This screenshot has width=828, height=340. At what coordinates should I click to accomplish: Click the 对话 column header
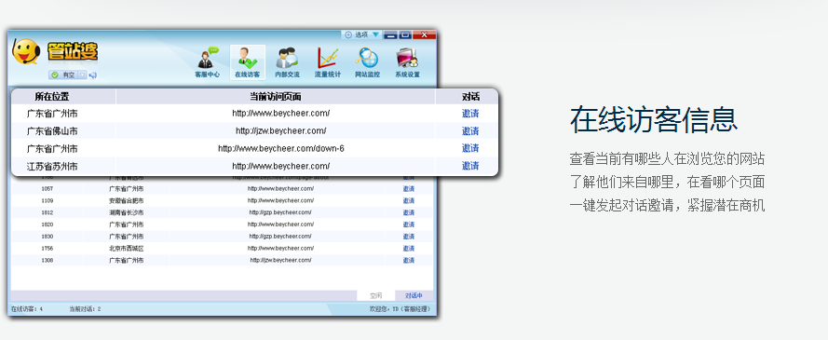[x=470, y=97]
